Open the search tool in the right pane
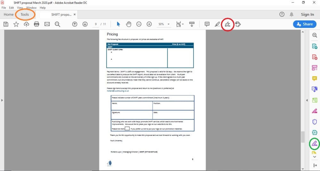 (315, 35)
